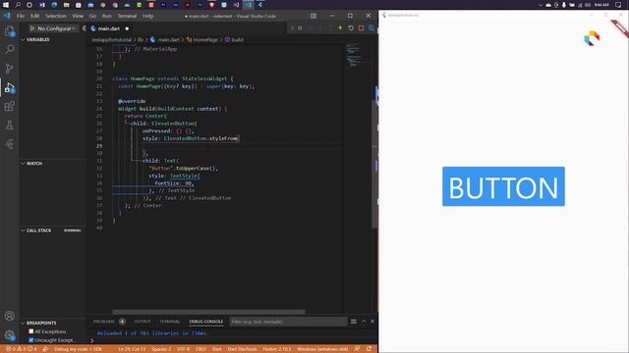Image resolution: width=629 pixels, height=353 pixels.
Task: Open the debug console view options icon
Action: click(354, 322)
